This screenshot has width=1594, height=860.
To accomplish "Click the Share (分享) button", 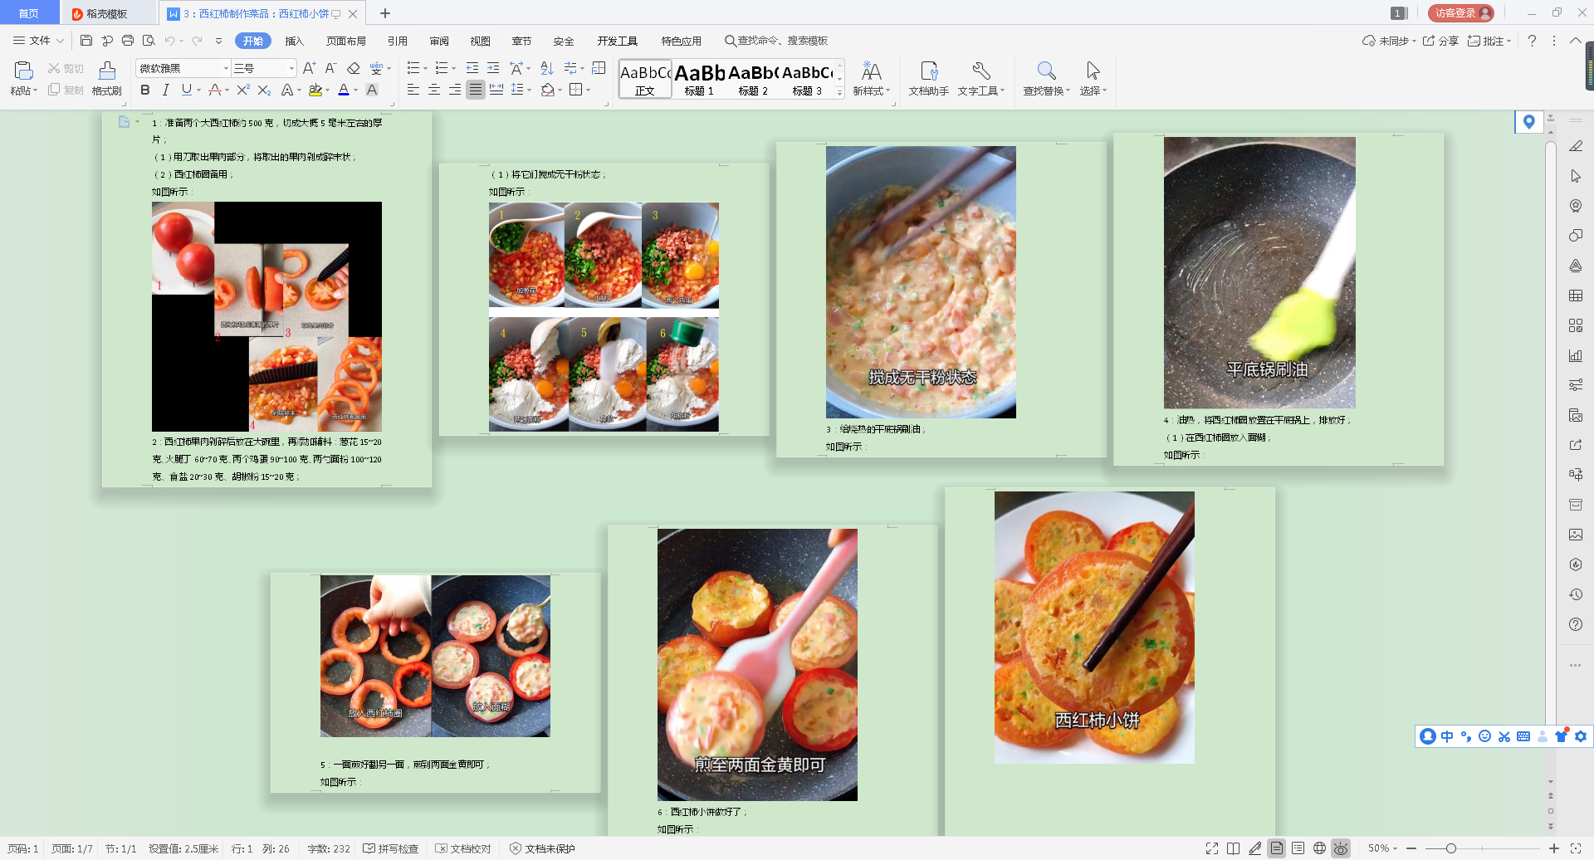I will click(1440, 41).
